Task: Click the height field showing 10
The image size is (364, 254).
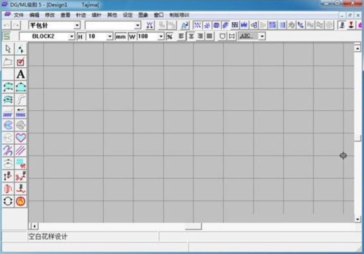Action: tap(96, 37)
